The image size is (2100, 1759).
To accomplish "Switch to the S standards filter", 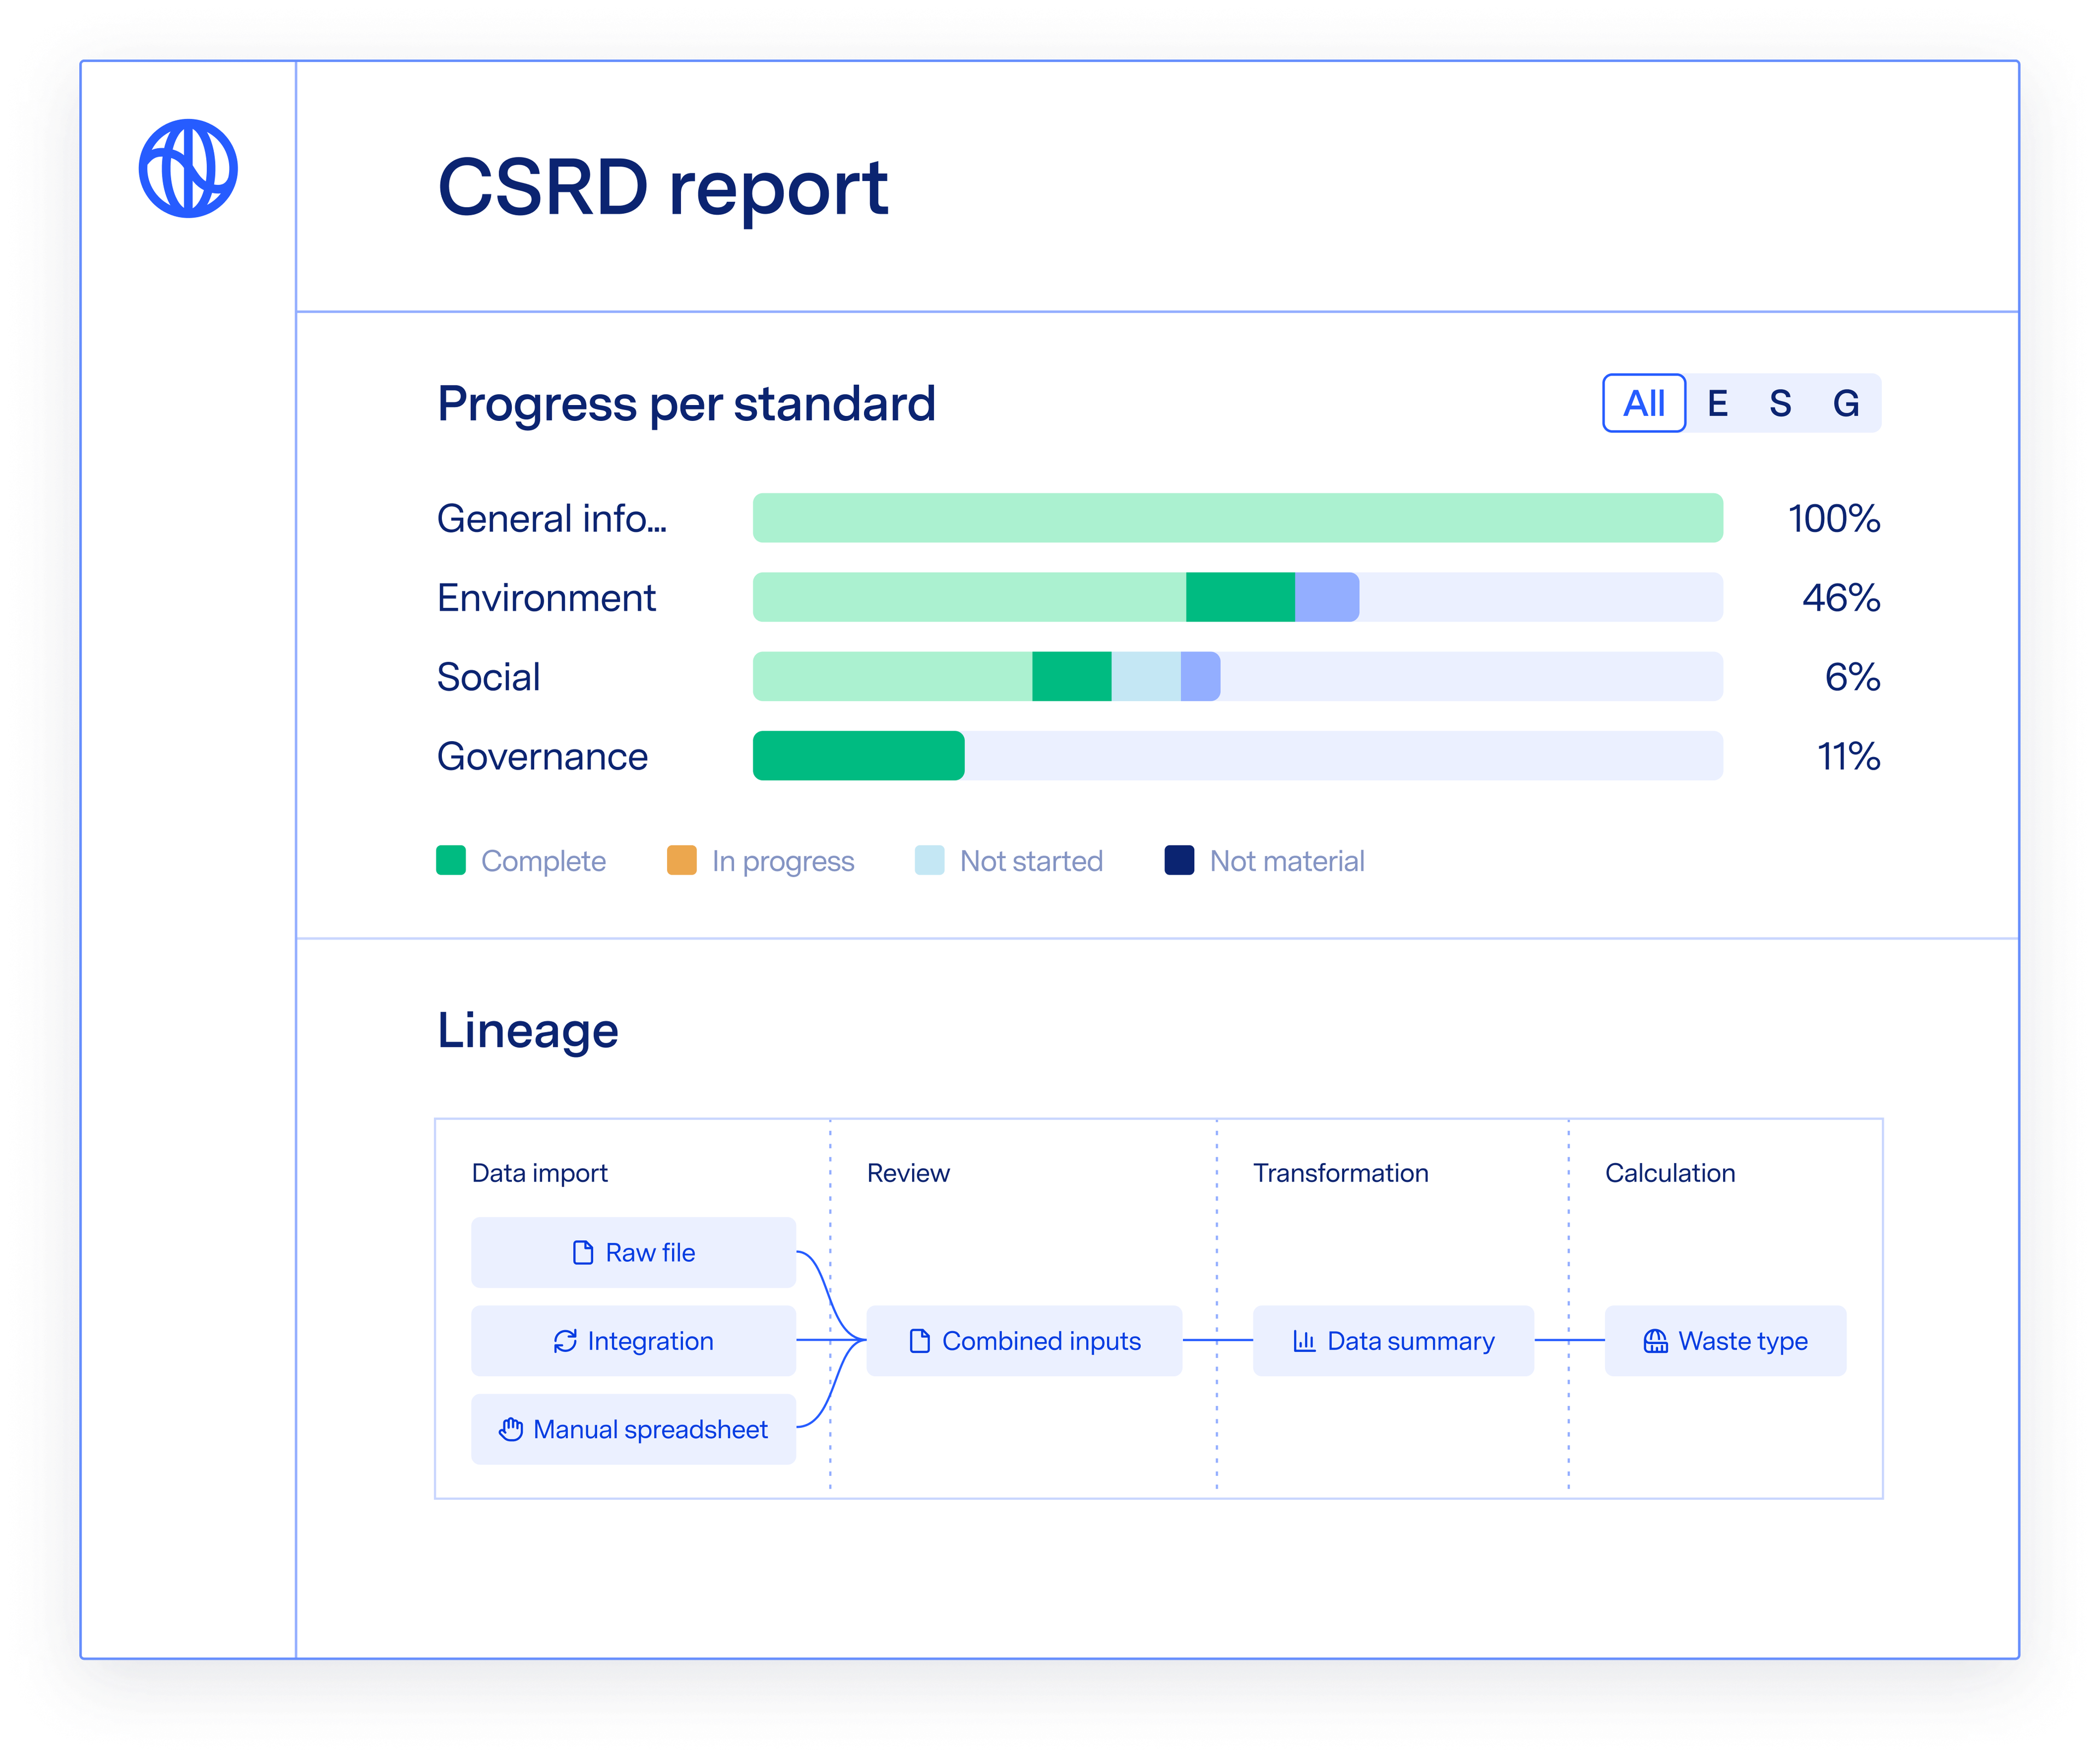I will coord(1780,404).
